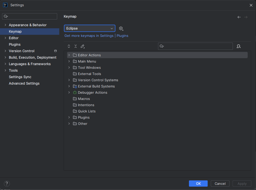The image size is (256, 190).
Task: Collapse all keymap tree nodes
Action: [x=76, y=46]
